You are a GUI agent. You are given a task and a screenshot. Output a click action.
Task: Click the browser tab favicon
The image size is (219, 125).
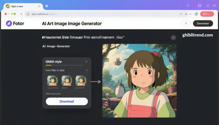click(x=8, y=6)
